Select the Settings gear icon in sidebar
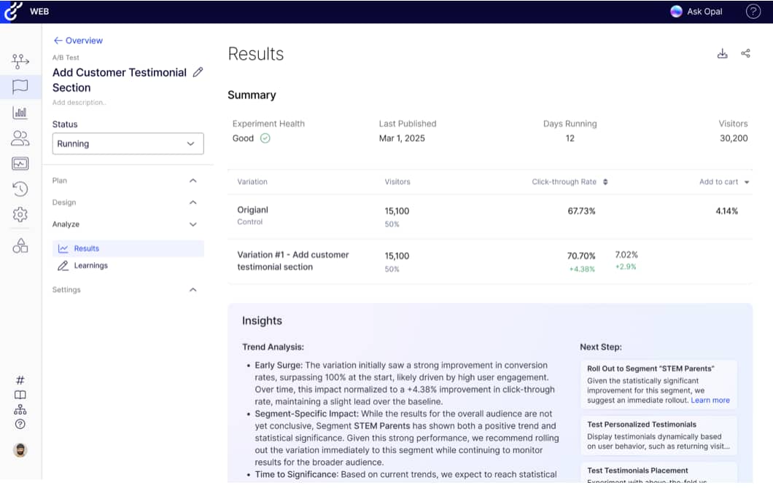The height and width of the screenshot is (488, 773). tap(20, 214)
